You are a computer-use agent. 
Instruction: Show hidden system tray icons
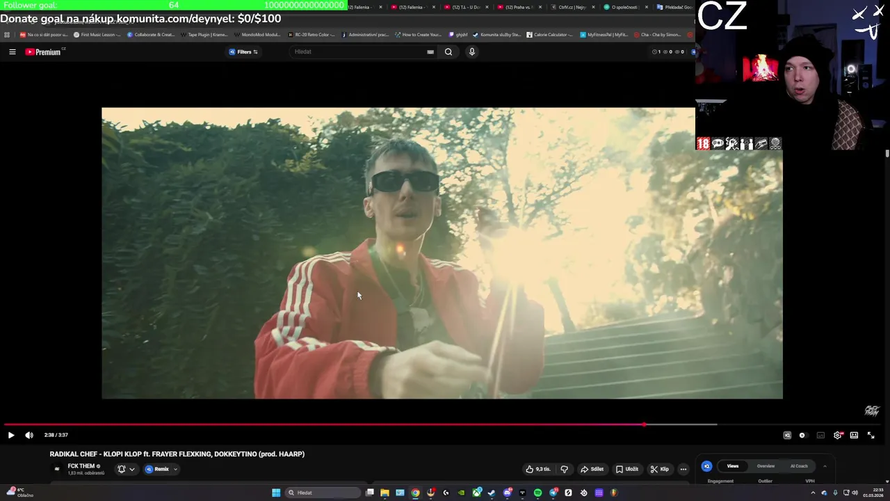(813, 493)
